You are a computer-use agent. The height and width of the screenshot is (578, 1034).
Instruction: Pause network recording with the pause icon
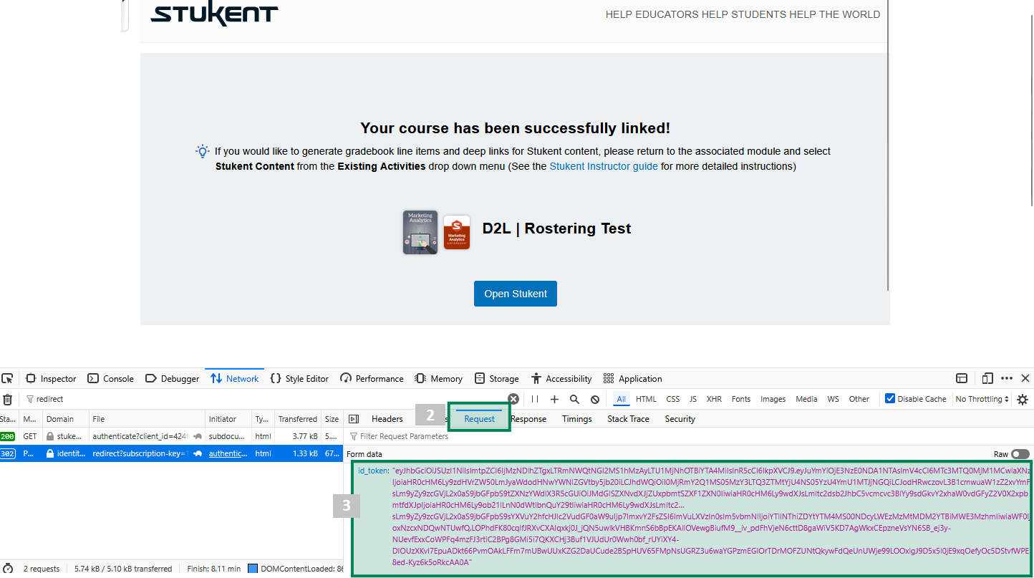click(x=535, y=399)
